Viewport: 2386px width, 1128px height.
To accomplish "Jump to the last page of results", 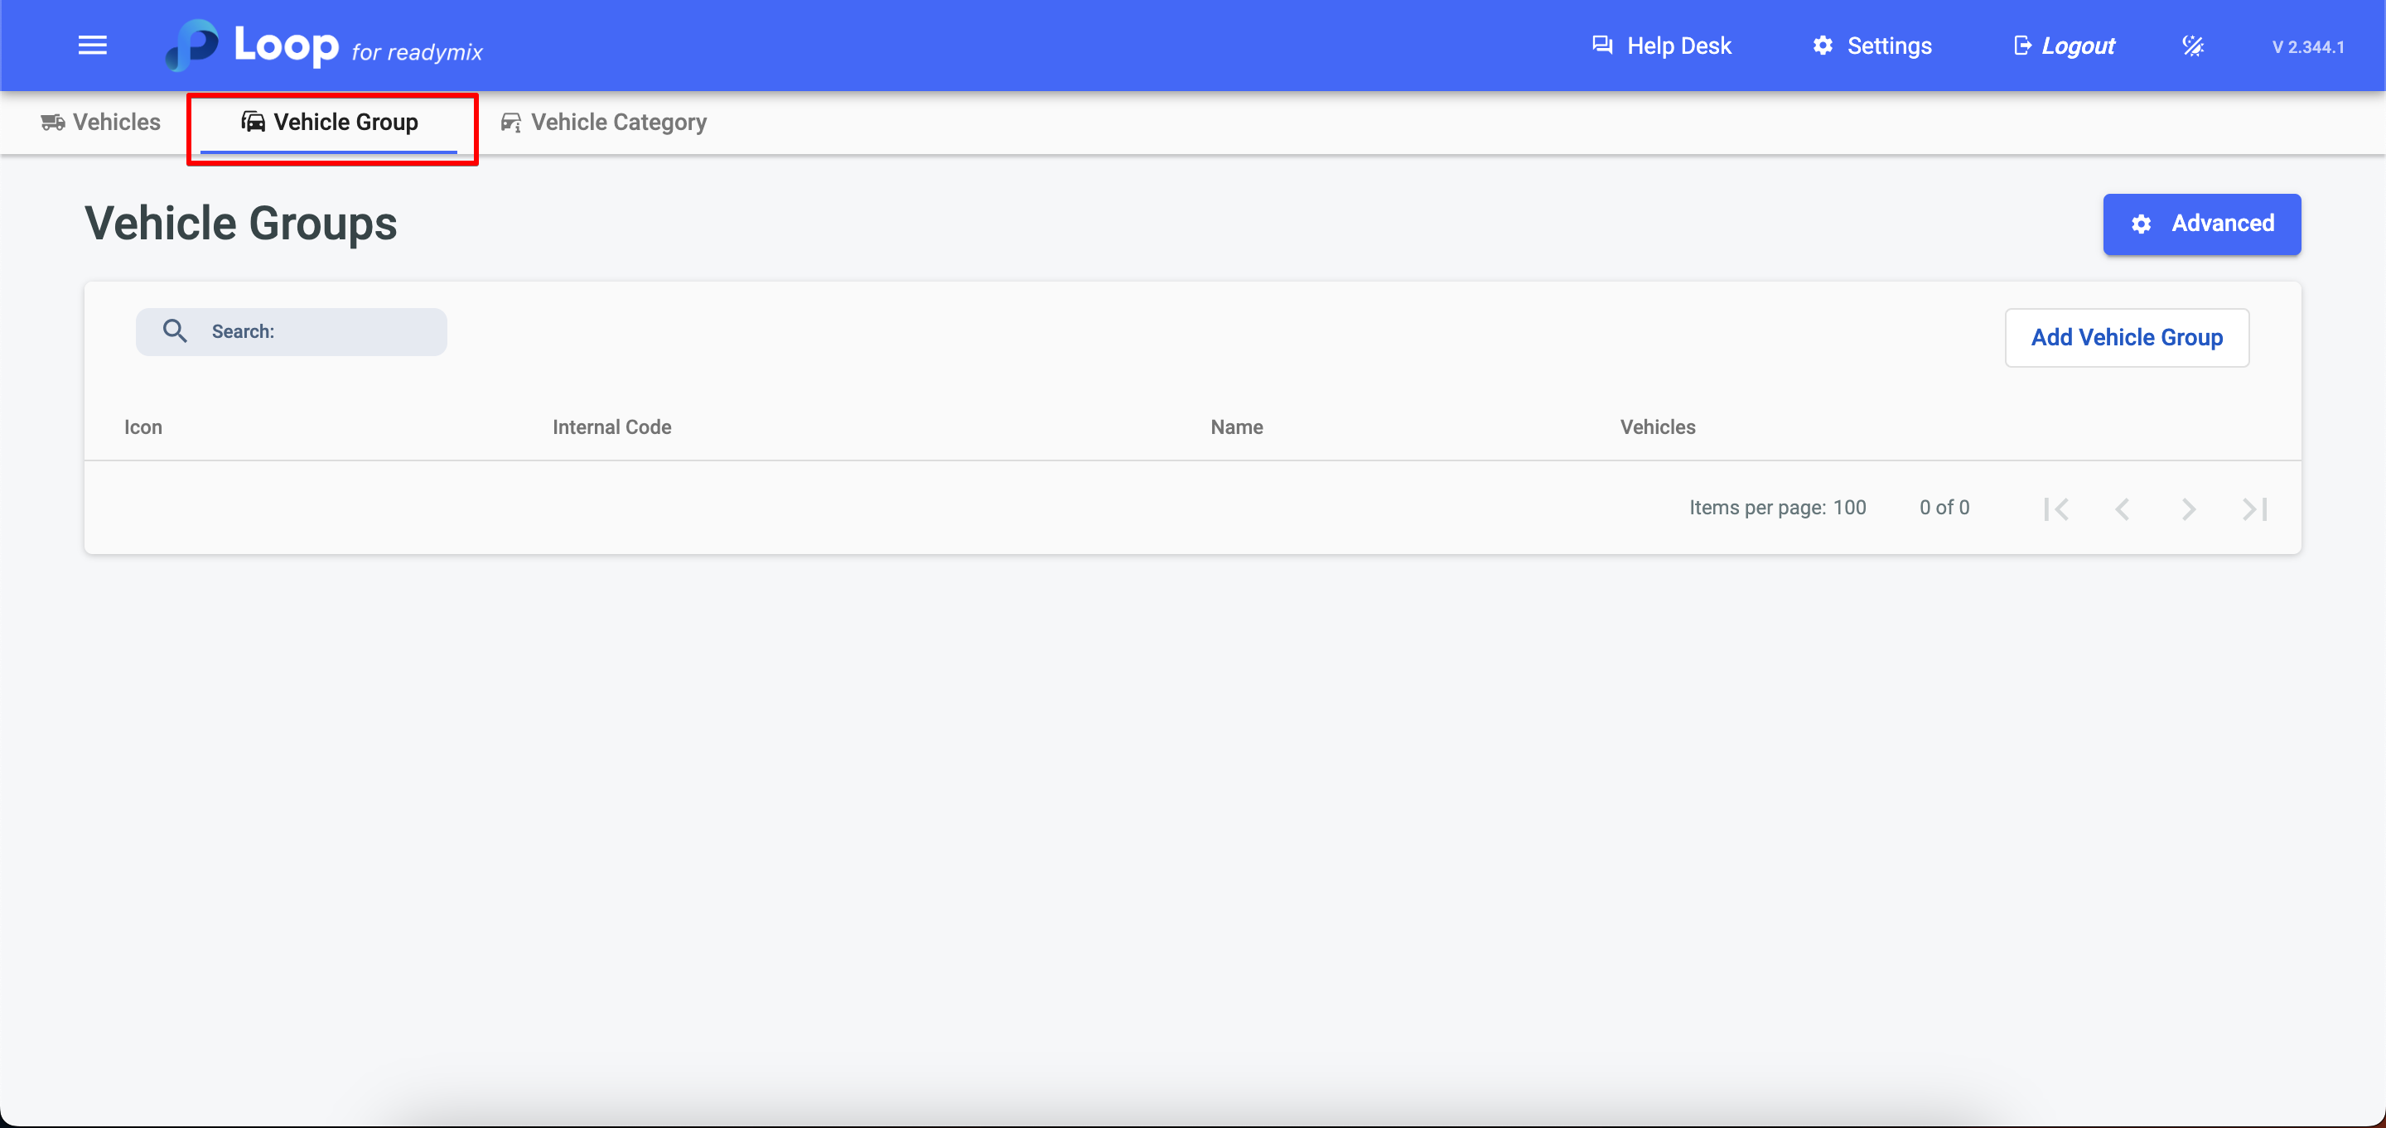I will pos(2254,509).
